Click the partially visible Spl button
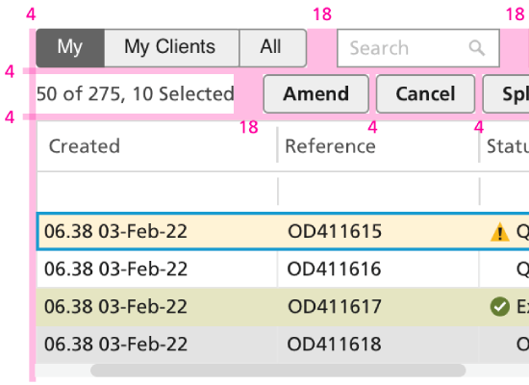This screenshot has width=529, height=385. click(x=506, y=94)
